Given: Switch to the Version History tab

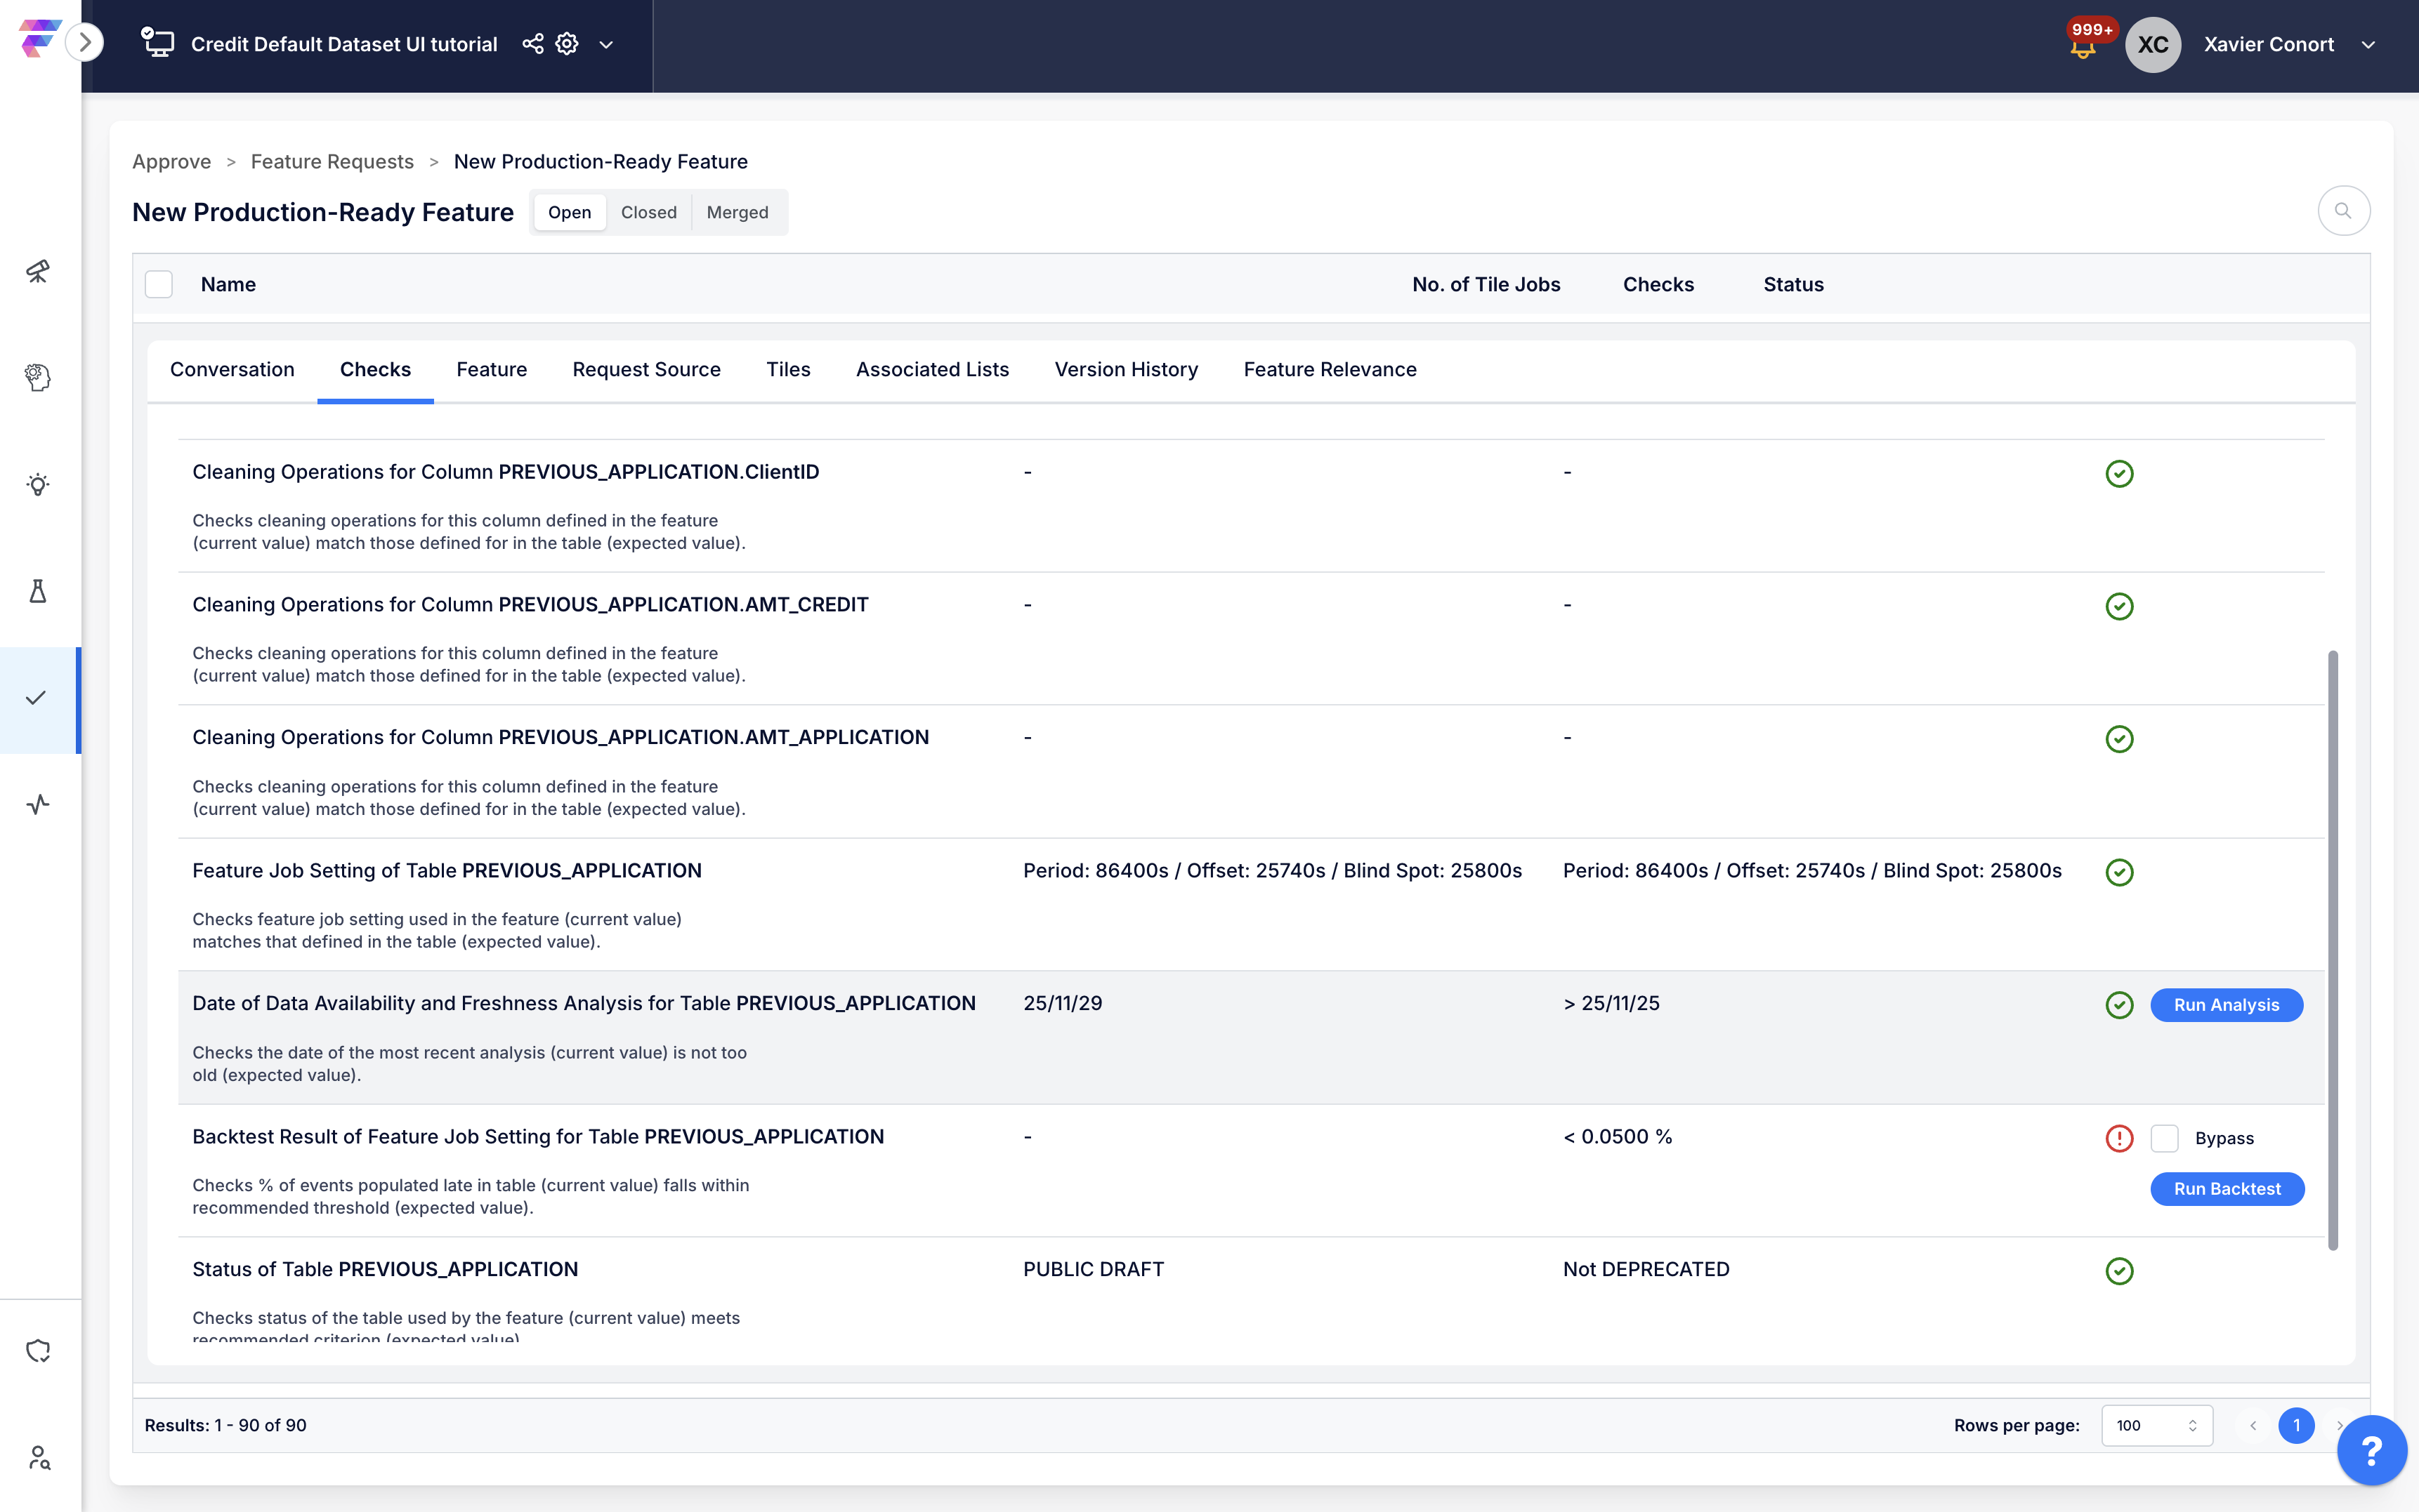Looking at the screenshot, I should pos(1125,369).
